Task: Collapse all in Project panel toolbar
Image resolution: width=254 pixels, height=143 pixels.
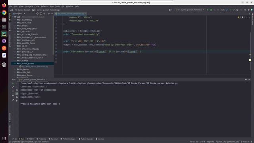Action: [x=44, y=14]
